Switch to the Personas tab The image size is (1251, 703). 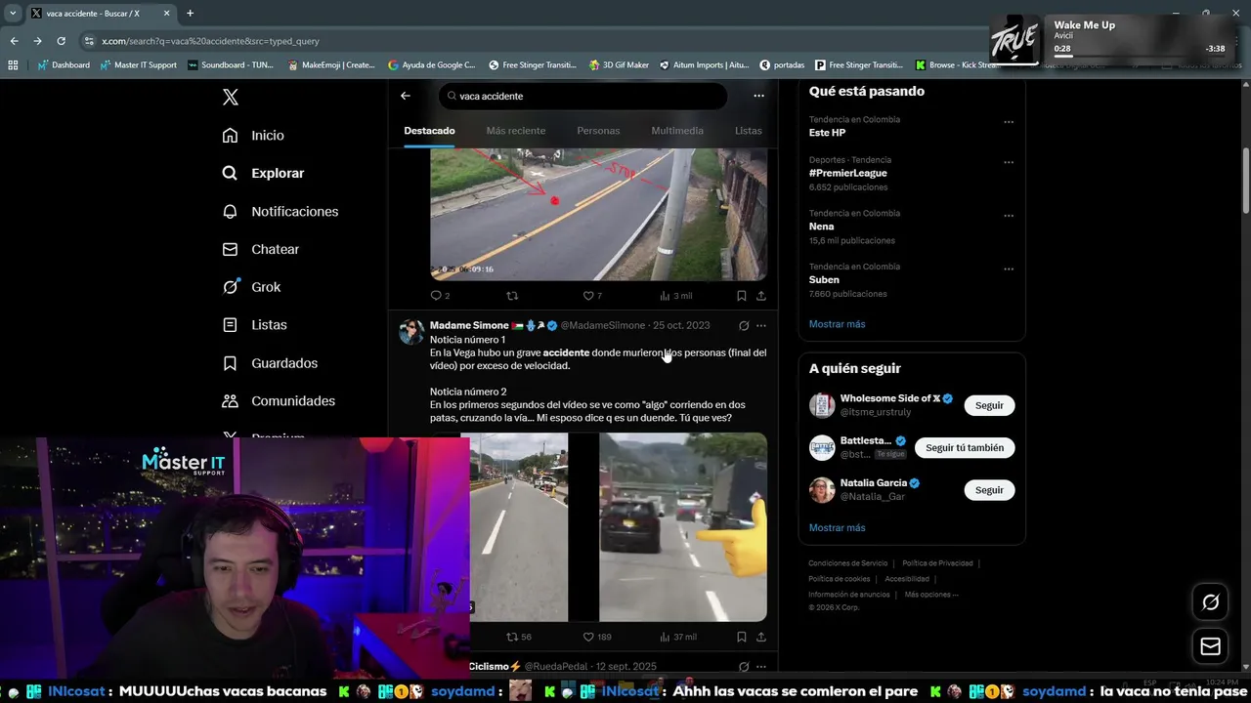598,131
